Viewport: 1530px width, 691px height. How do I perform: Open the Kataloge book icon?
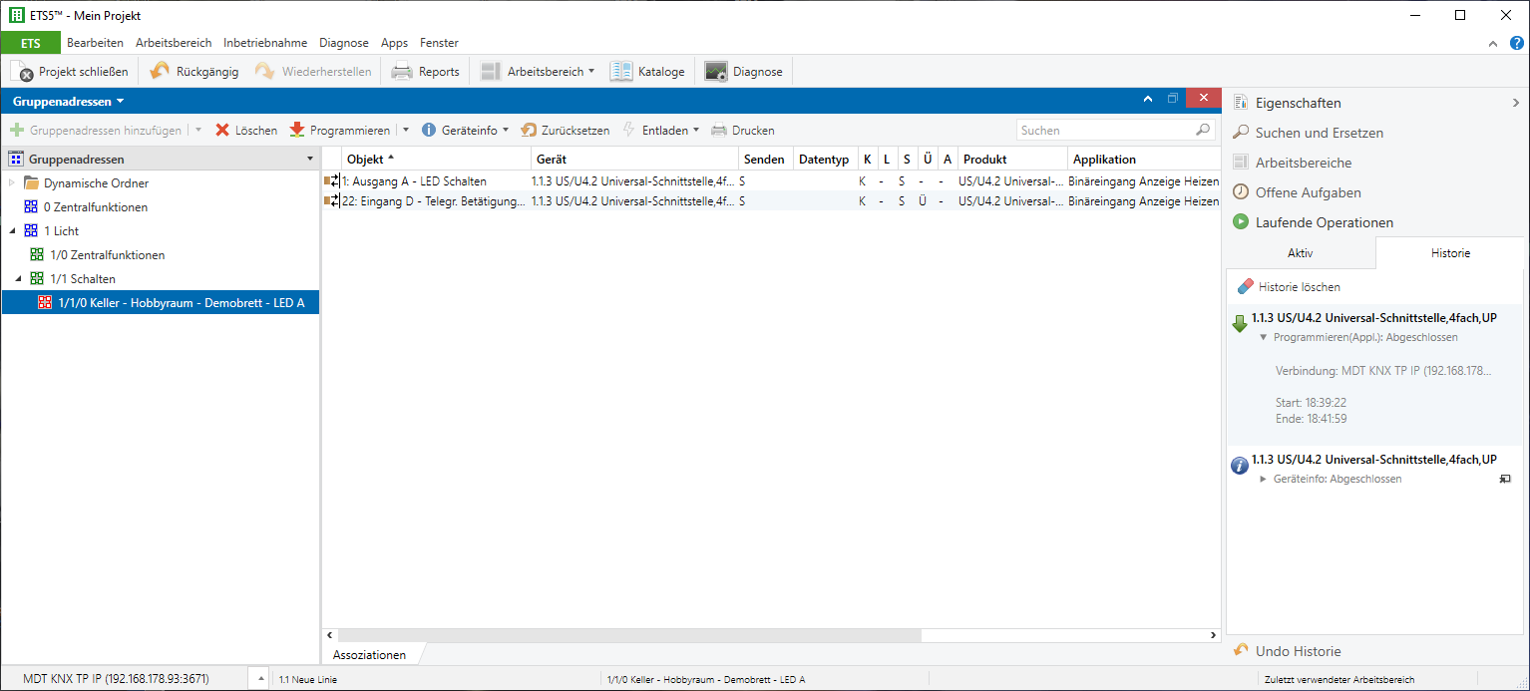pyautogui.click(x=621, y=72)
